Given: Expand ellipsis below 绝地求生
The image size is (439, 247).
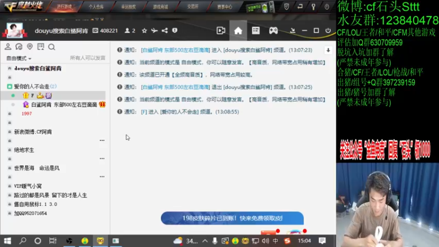Looking at the screenshot, I should click(x=102, y=159).
